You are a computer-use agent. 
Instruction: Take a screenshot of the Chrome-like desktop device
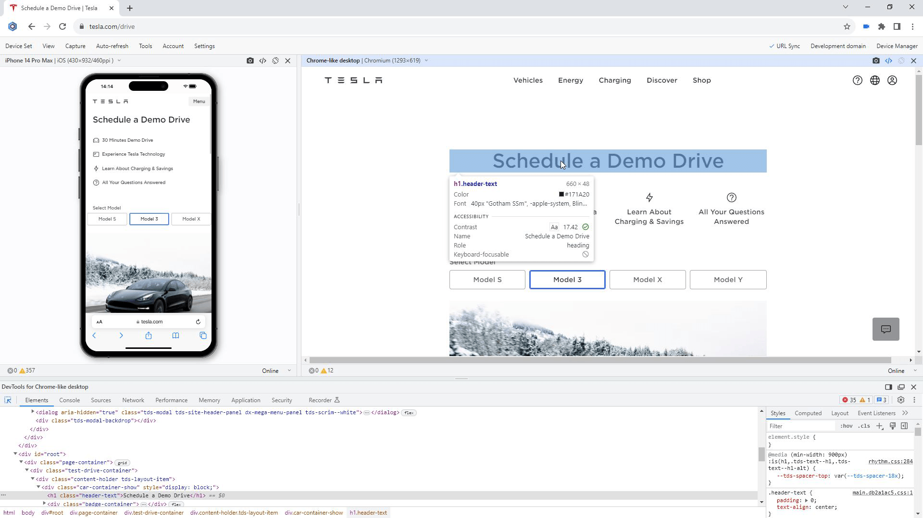point(877,61)
